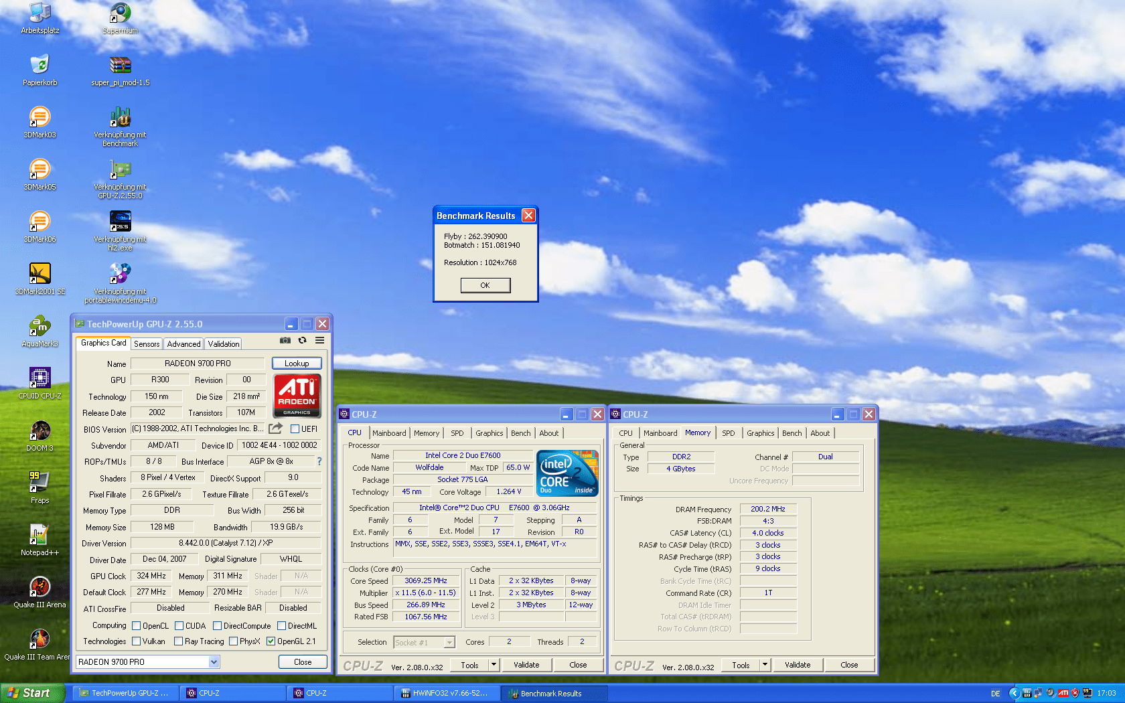Toggle the DirectCompute checkbox
Screen dimensions: 1125x703
(217, 626)
